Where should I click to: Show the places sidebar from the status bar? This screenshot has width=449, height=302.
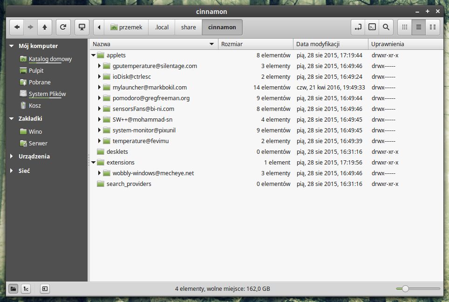13,289
